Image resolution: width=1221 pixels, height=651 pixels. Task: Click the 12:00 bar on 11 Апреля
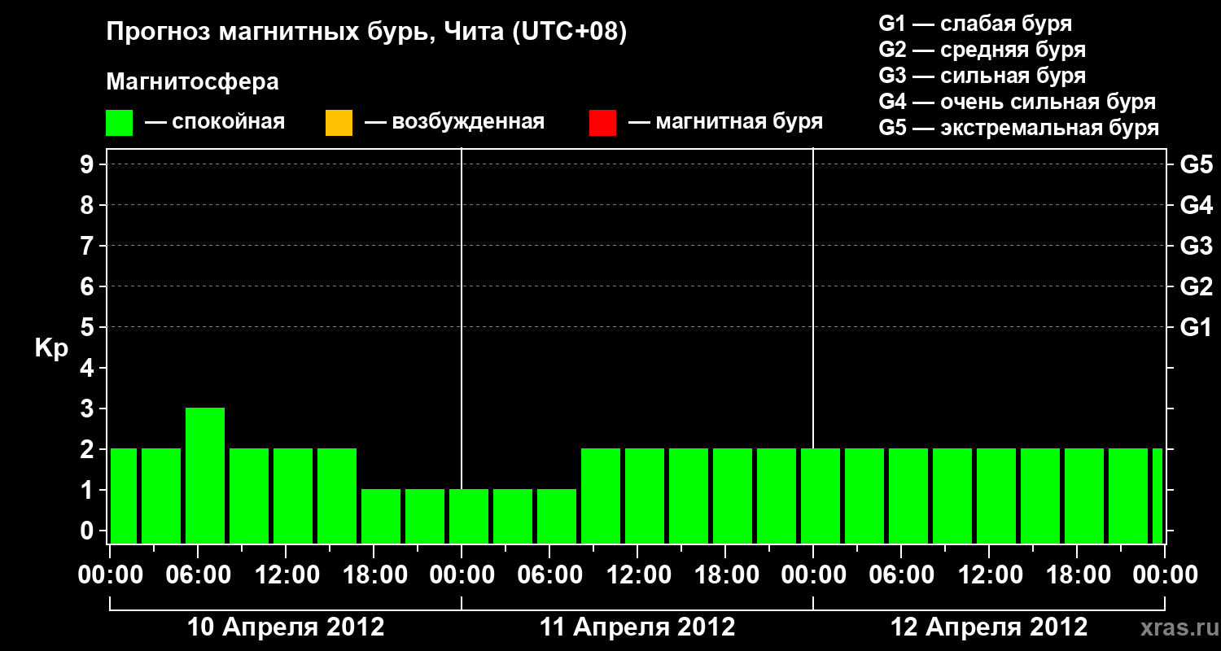coord(645,496)
